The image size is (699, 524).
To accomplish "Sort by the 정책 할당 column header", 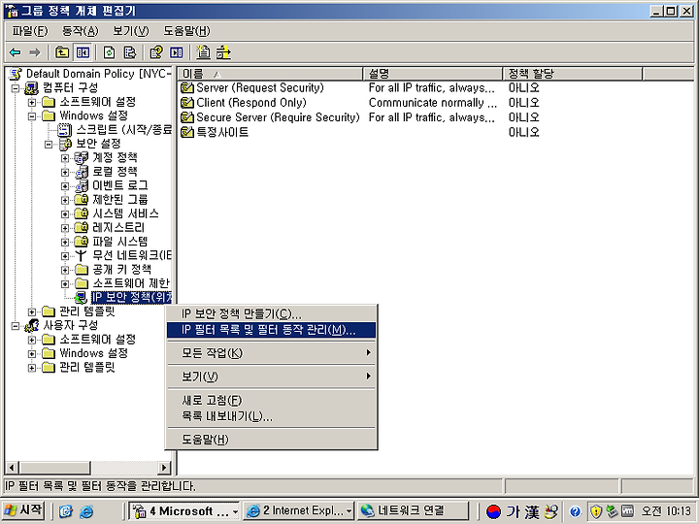I will coord(573,74).
